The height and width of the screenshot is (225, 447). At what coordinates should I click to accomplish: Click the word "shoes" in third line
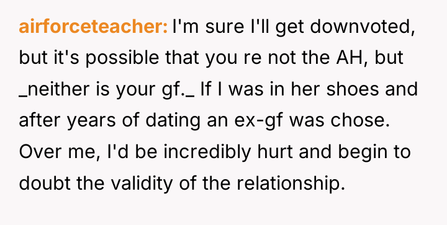point(353,89)
